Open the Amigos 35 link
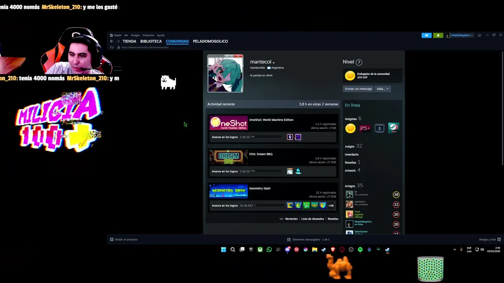Image resolution: width=504 pixels, height=283 pixels. (354, 186)
